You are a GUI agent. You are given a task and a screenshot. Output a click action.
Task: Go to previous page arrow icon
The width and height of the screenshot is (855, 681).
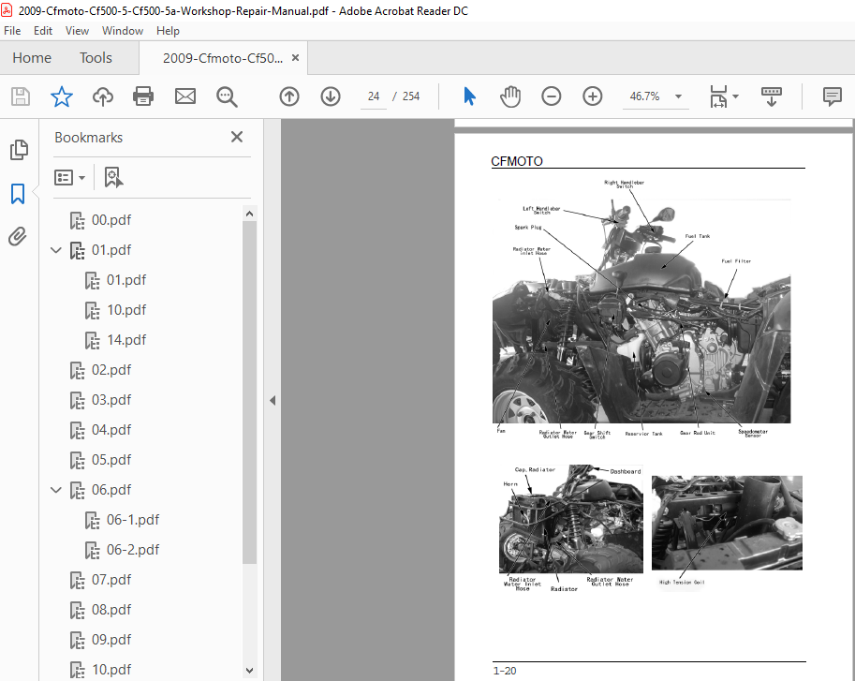[x=289, y=96]
